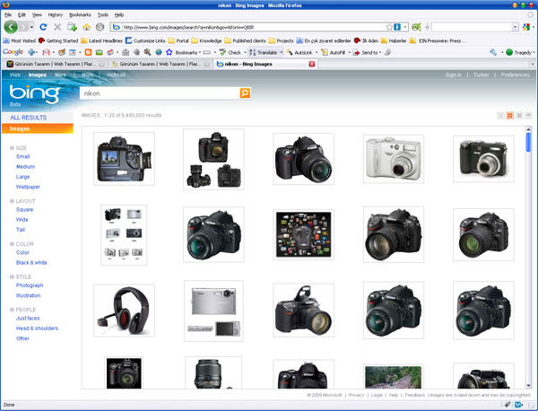
Task: Click the blue star Bookmarks icon
Action: pos(169,52)
